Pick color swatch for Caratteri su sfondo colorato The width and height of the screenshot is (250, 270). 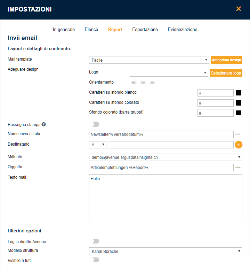(239, 103)
